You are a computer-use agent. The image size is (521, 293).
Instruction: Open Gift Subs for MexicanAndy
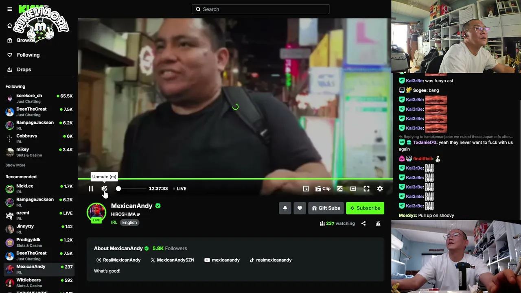(326, 208)
